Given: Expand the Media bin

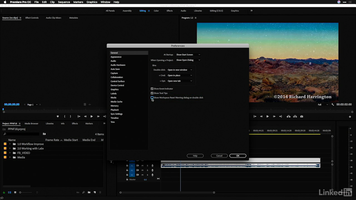Looking at the screenshot, I should click(10, 157).
